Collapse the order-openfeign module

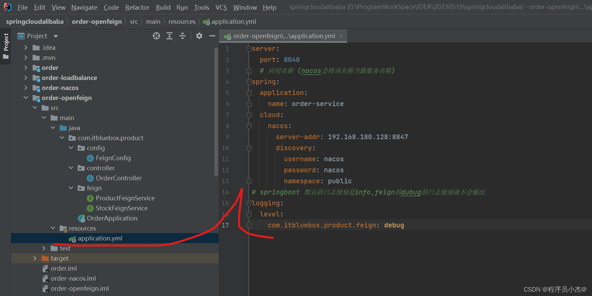[26, 98]
